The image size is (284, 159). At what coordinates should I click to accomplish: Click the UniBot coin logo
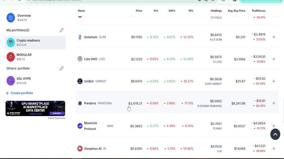coord(80,81)
